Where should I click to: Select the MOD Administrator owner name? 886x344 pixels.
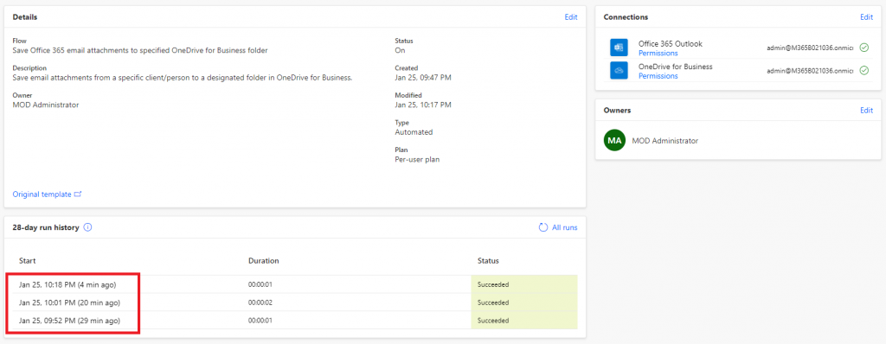(x=665, y=141)
